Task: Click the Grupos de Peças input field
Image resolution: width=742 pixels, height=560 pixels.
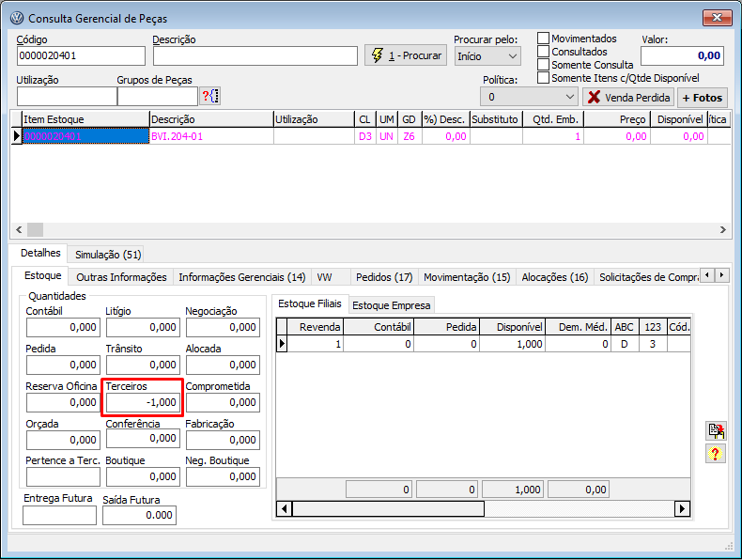Action: [x=158, y=97]
